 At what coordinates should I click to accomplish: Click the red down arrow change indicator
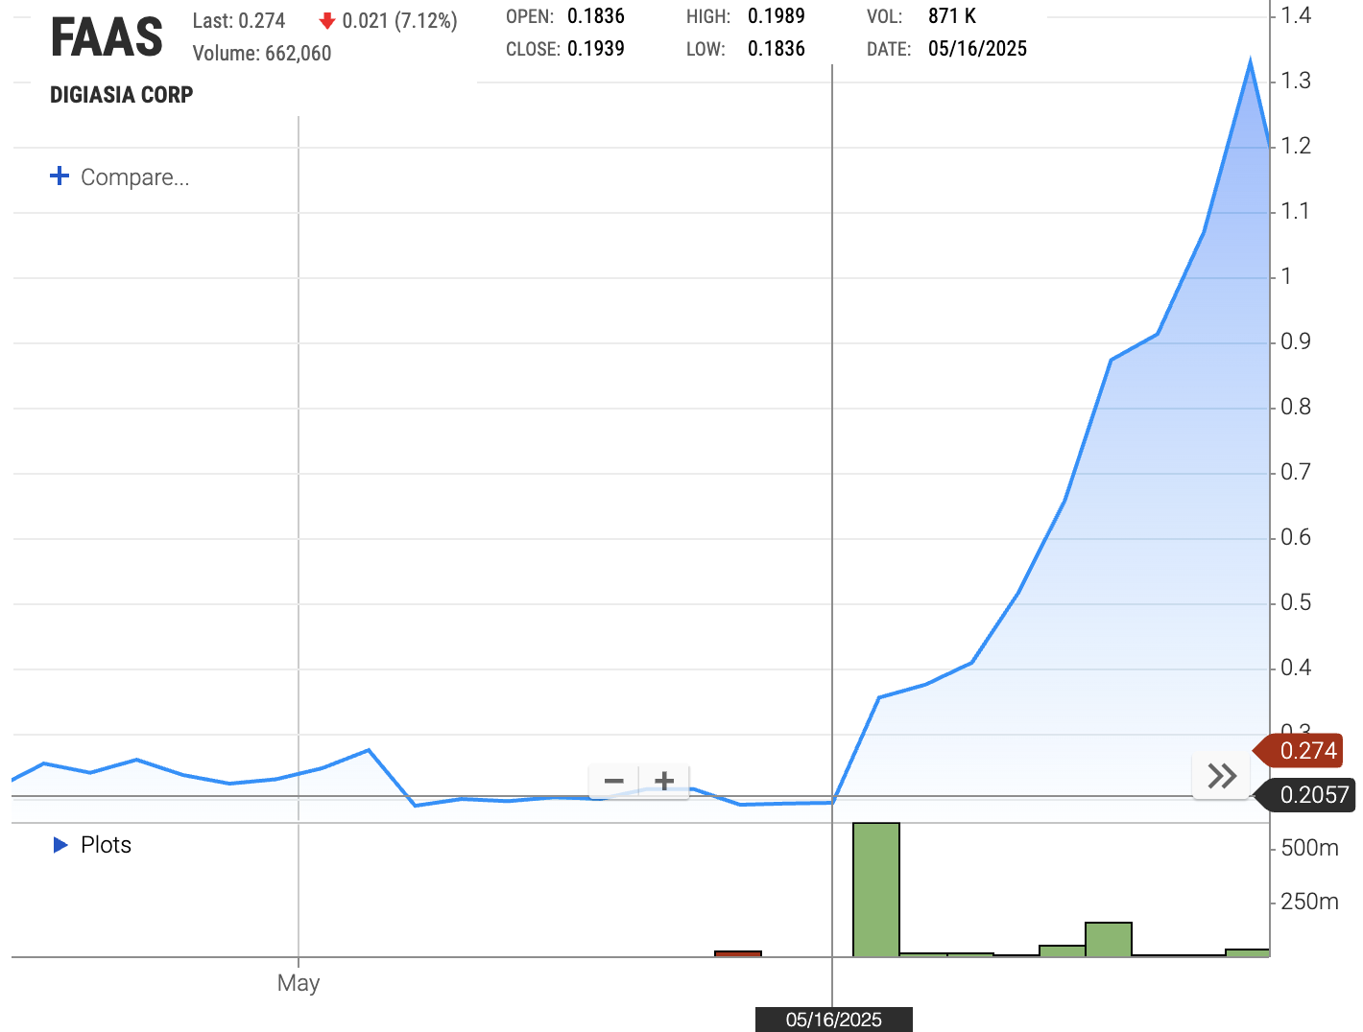tap(327, 21)
